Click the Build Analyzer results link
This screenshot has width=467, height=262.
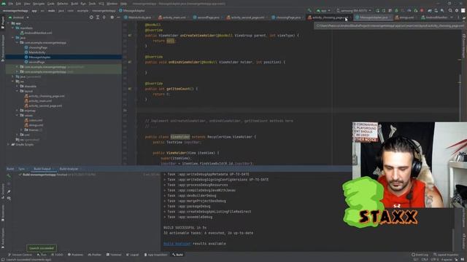coord(177,244)
